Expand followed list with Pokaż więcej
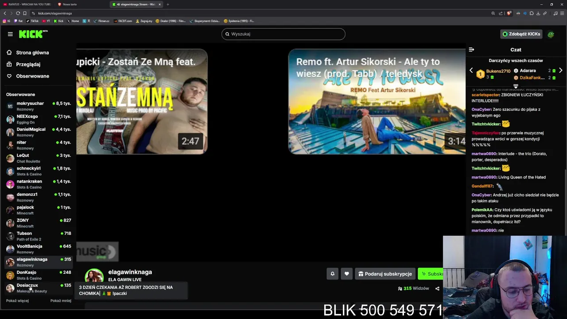 17,300
